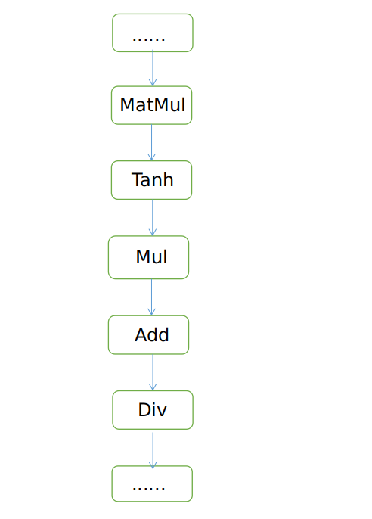Select the MatMul node
Screen dimensions: 372x519
coord(151,105)
